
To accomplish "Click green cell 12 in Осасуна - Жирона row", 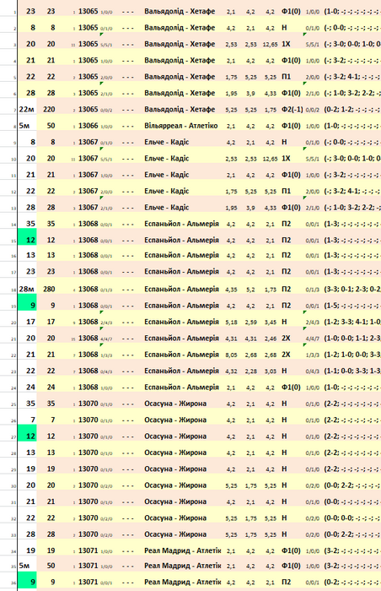I will coord(27,433).
